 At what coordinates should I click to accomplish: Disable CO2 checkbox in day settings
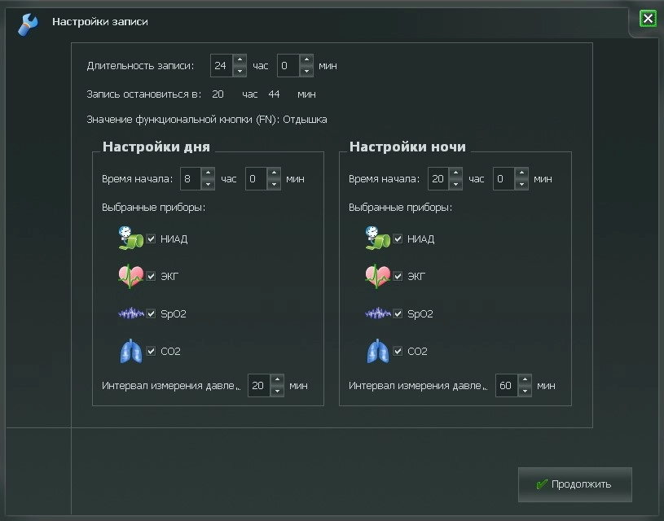click(151, 351)
